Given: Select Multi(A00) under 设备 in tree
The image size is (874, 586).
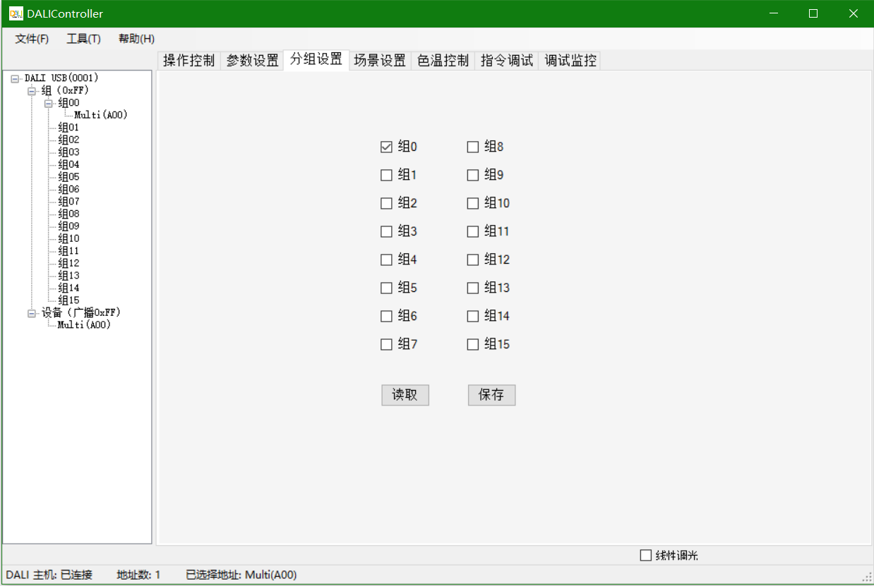Looking at the screenshot, I should pyautogui.click(x=84, y=325).
